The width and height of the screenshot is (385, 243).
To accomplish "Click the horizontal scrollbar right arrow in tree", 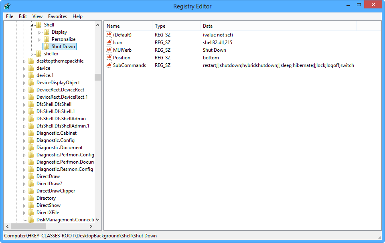I will click(91, 227).
